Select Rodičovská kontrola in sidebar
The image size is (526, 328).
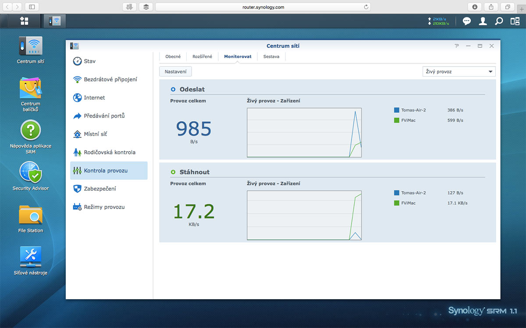[x=109, y=152]
